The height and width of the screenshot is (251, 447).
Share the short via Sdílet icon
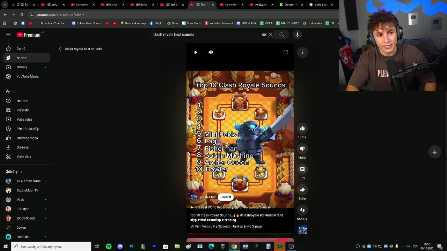pos(302,190)
